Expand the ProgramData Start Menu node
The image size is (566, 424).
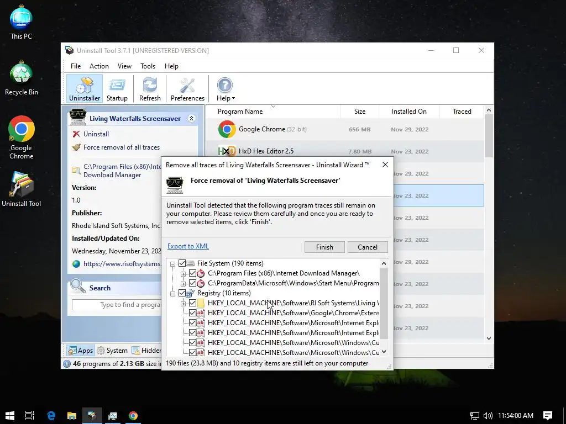point(183,284)
